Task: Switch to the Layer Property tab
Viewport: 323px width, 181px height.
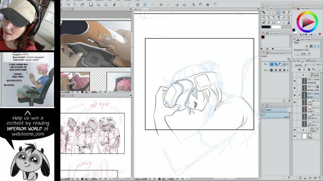Action: pos(304,39)
